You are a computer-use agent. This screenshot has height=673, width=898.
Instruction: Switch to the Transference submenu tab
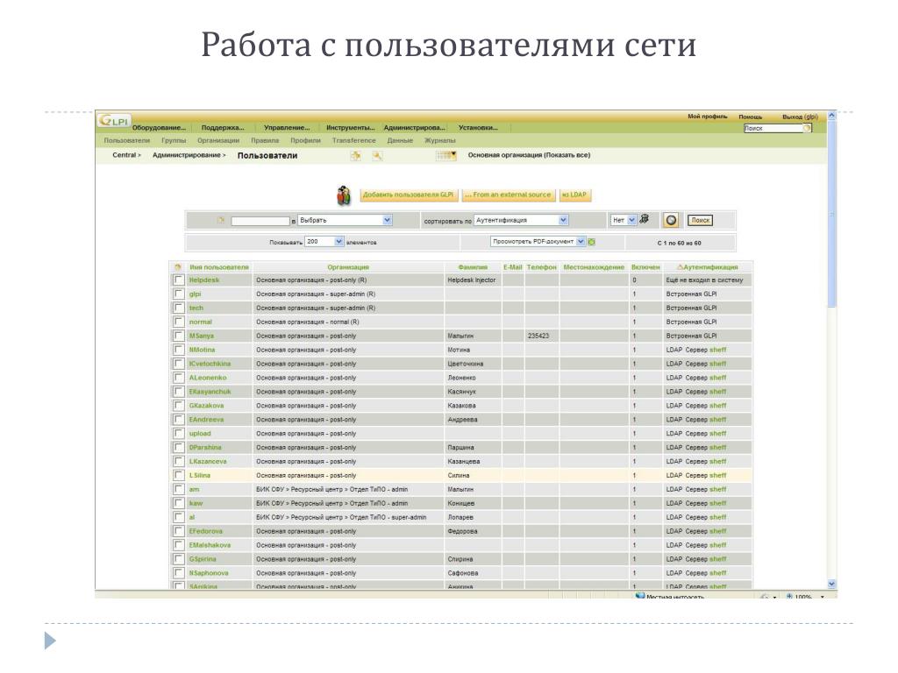pos(354,141)
